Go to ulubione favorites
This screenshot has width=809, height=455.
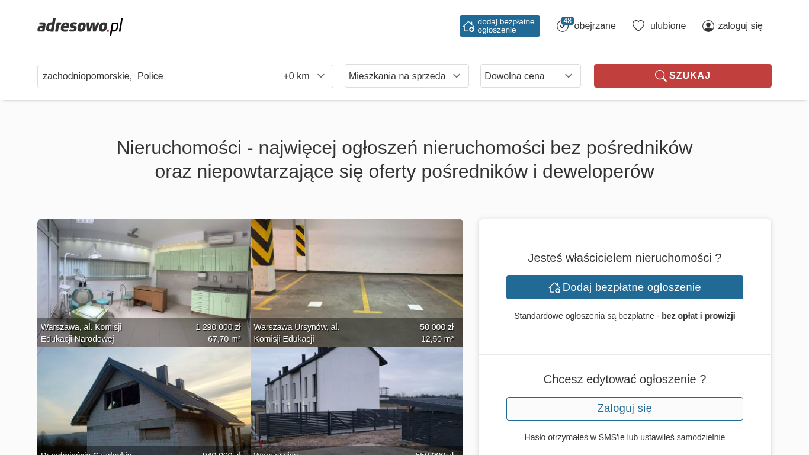667,26
